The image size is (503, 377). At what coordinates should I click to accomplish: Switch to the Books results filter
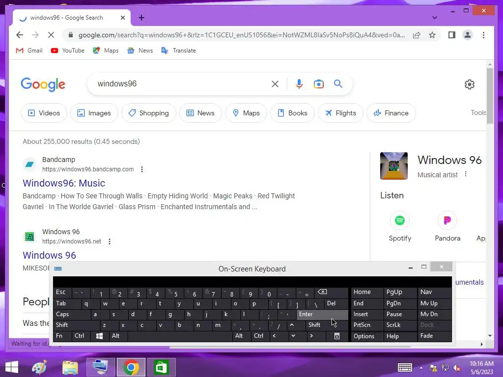[x=292, y=113]
